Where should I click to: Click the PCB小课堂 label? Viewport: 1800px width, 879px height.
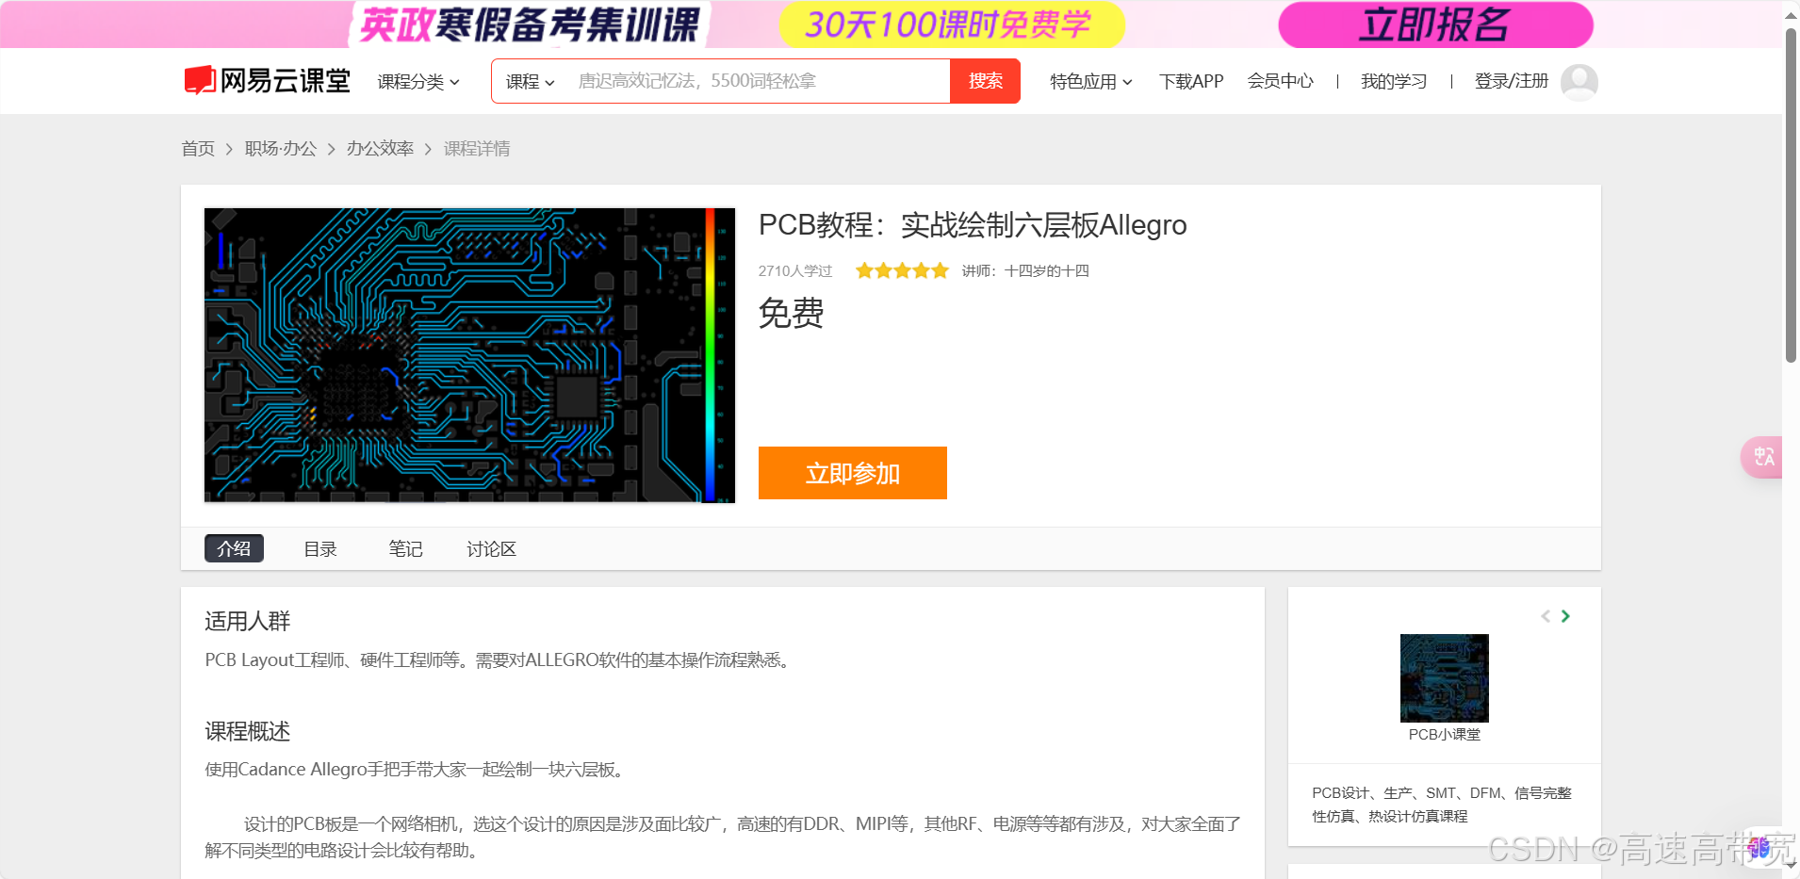point(1445,735)
